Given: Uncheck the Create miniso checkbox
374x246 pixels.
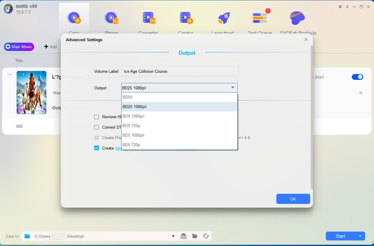Looking at the screenshot, I should click(x=96, y=148).
